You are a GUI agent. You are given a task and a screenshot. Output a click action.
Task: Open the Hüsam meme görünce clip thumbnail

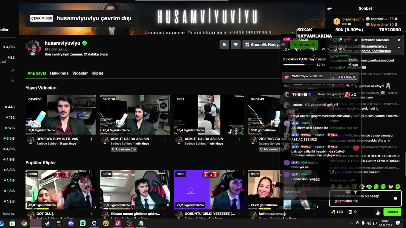point(135,190)
